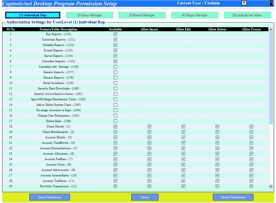This screenshot has width=276, height=203.
Task: Click the scrollbar down arrow in permissions list
Action: (271, 186)
